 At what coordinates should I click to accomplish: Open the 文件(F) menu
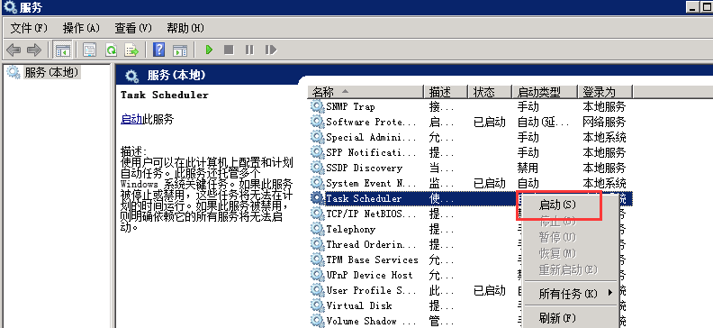tap(29, 28)
